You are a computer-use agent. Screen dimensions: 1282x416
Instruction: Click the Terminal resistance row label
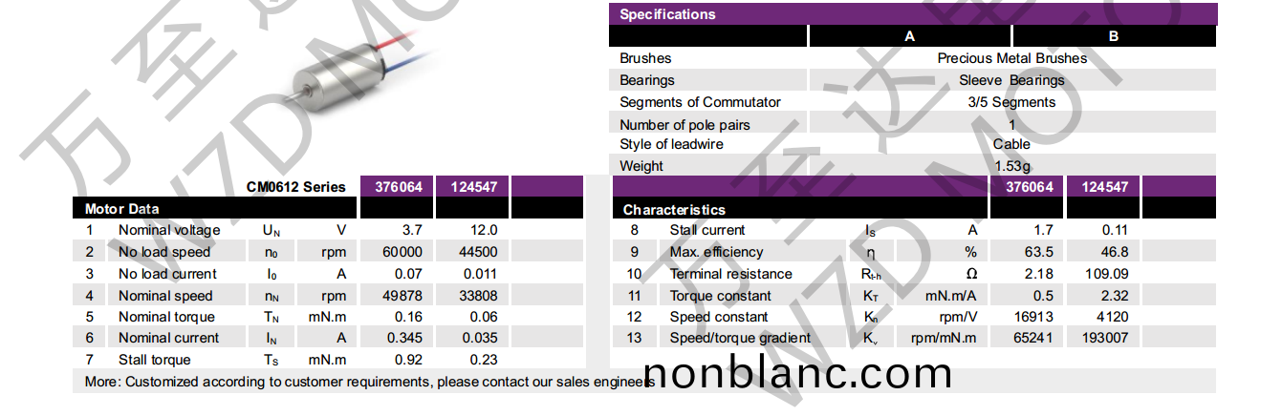point(730,274)
